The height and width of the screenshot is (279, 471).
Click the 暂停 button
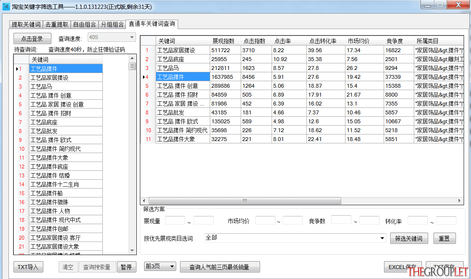126,267
